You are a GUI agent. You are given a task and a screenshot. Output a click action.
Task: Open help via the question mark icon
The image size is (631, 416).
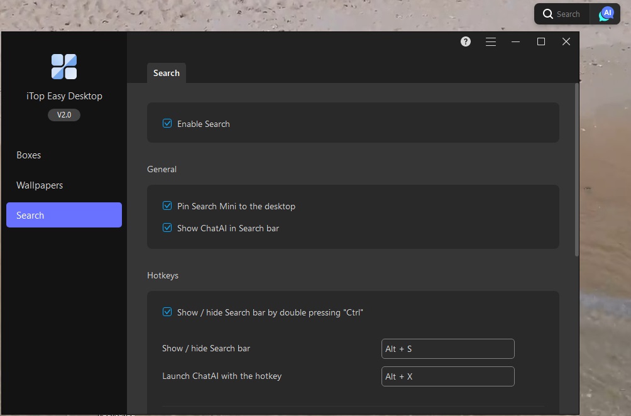click(466, 41)
